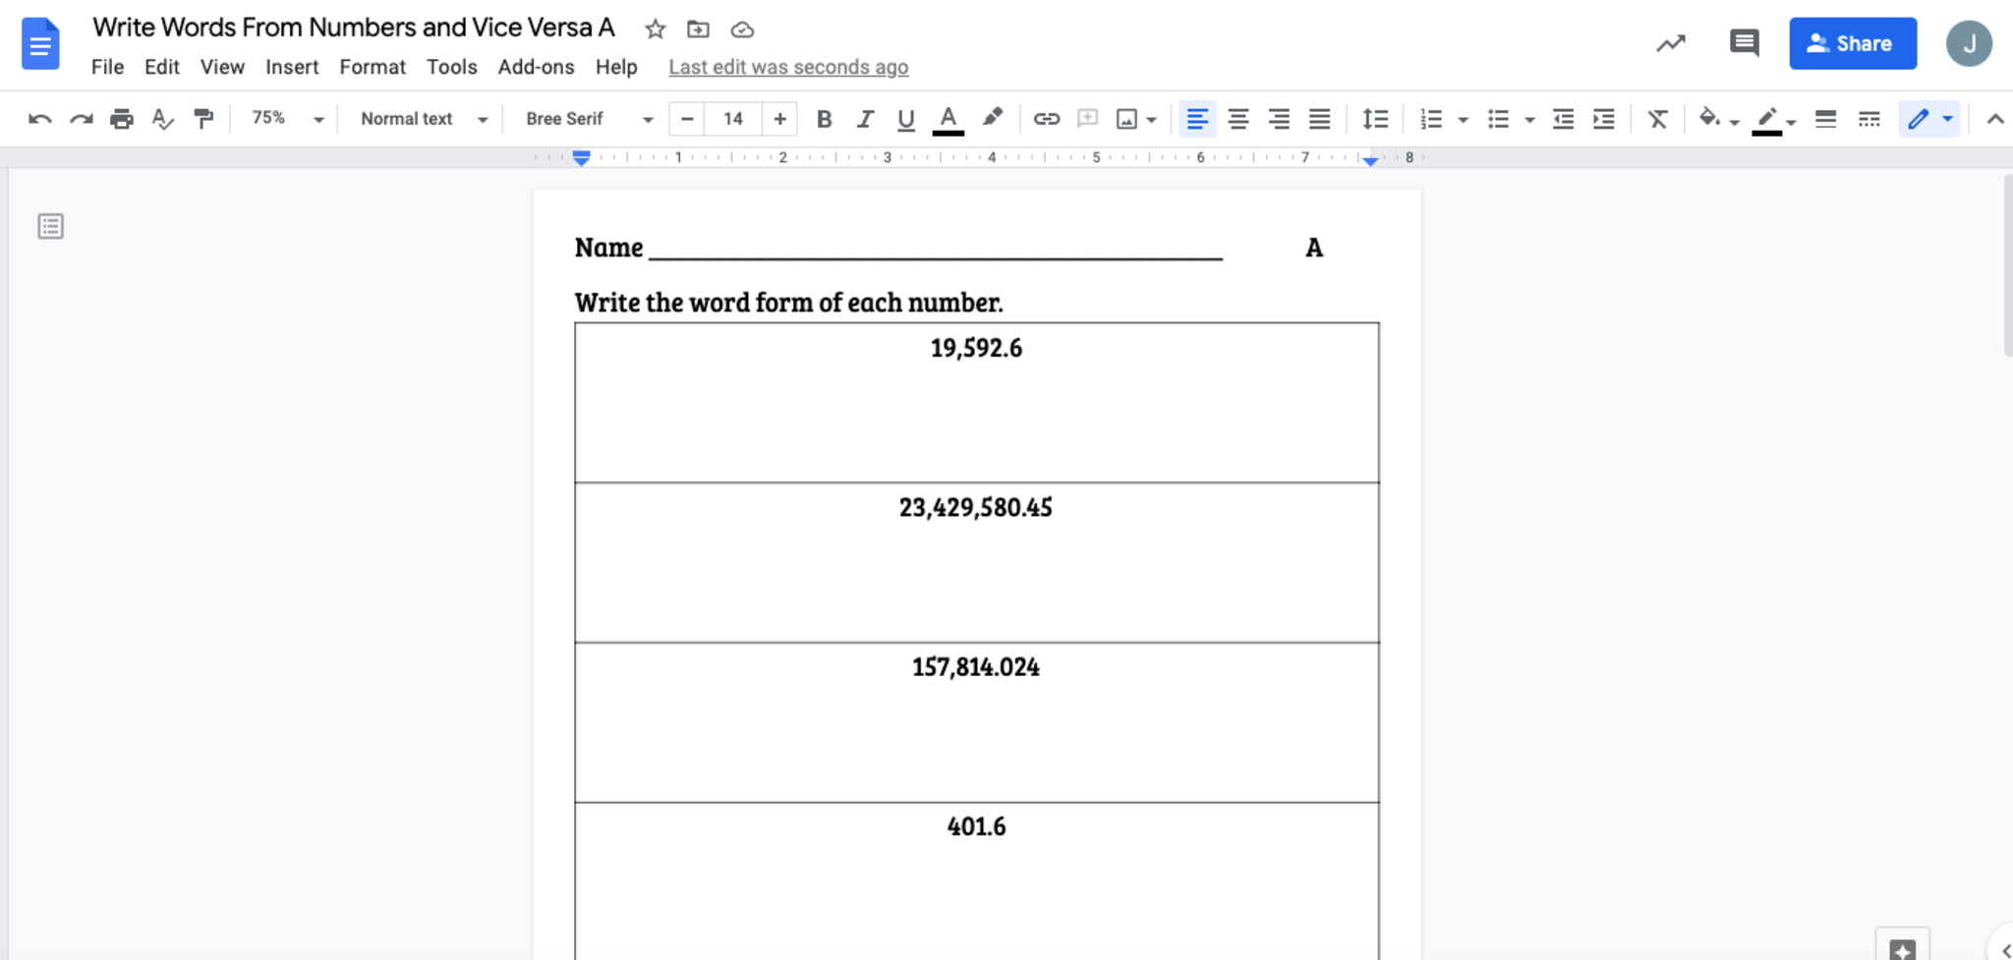Open the Add-ons menu

[536, 67]
